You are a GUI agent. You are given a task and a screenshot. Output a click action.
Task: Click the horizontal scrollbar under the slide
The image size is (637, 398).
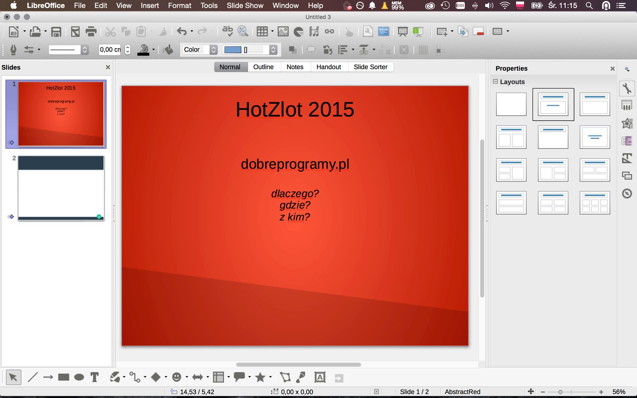299,365
